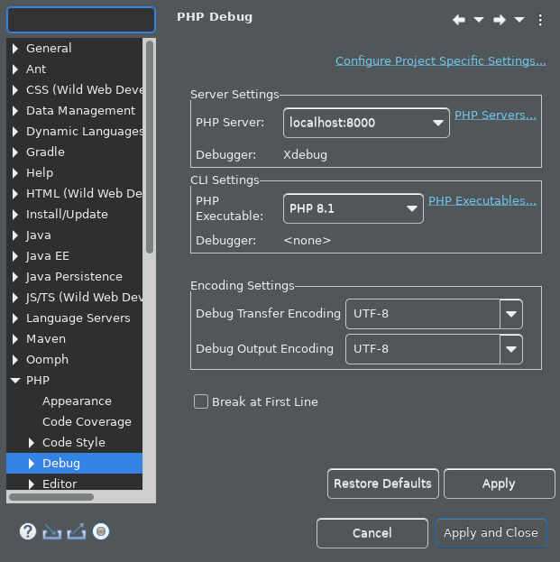The width and height of the screenshot is (560, 562).
Task: Expand the Language Servers node
Action: 15,318
